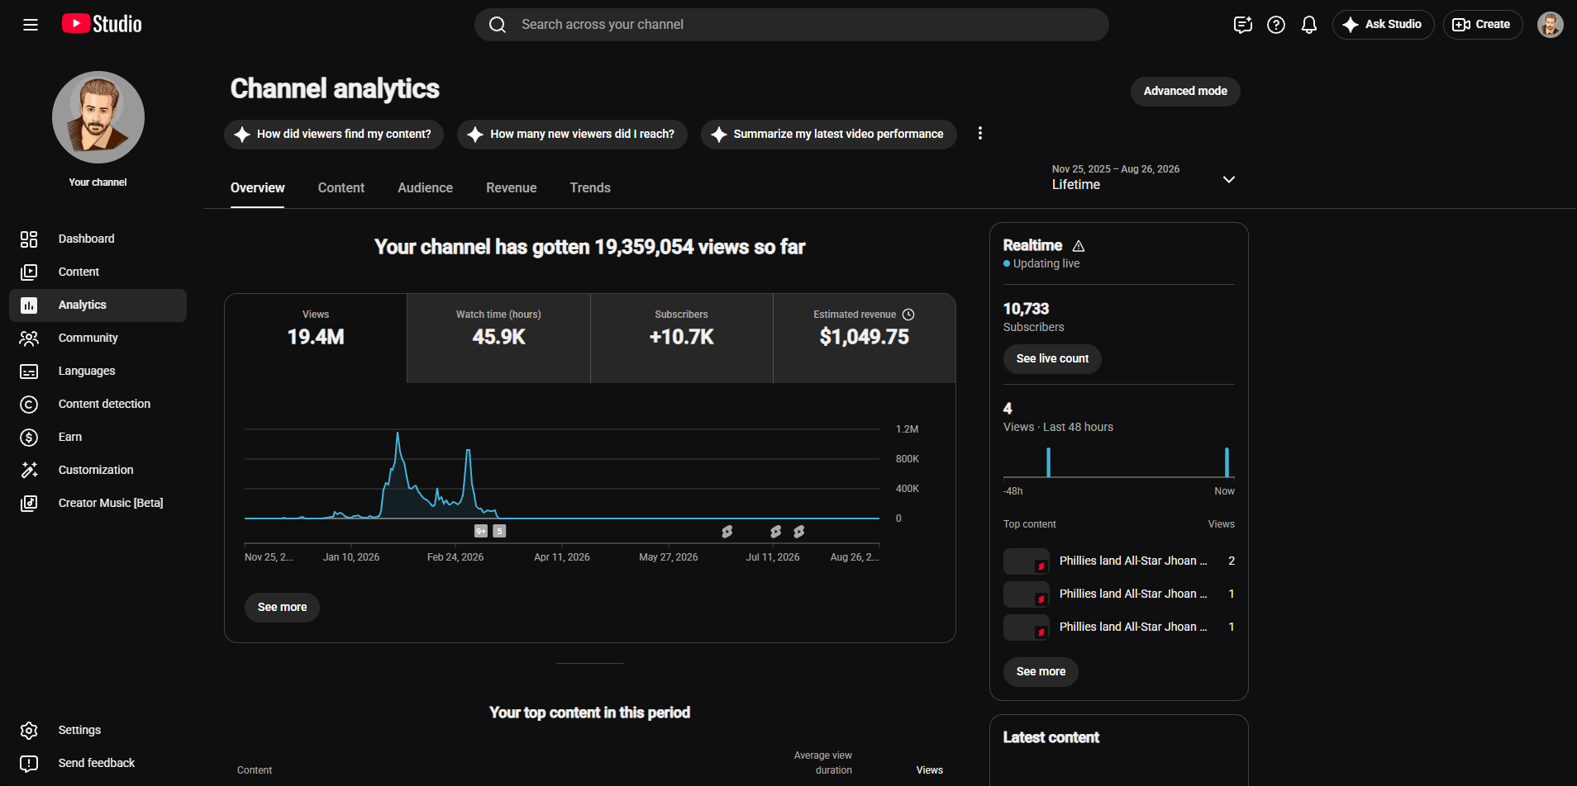
Task: Open the Earn dollar icon in sidebar
Action: pyautogui.click(x=29, y=437)
